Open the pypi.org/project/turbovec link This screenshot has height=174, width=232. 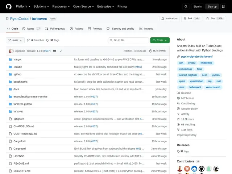point(197,57)
